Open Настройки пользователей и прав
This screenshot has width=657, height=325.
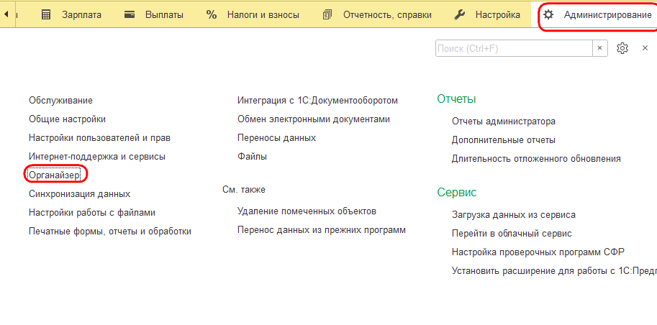pos(100,138)
